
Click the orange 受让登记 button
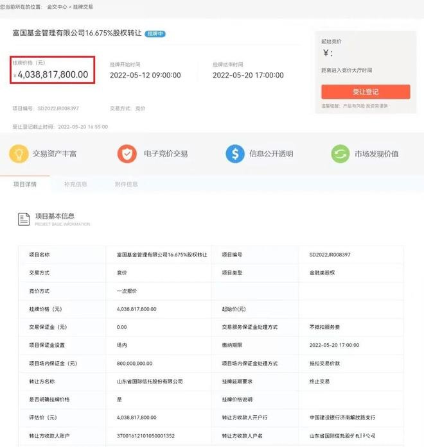click(x=366, y=92)
